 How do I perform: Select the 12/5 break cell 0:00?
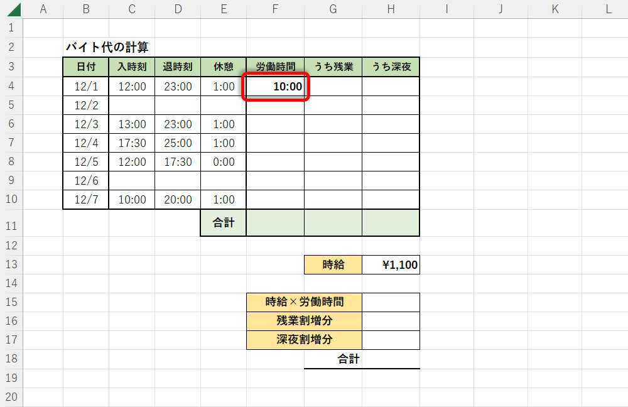(x=224, y=162)
